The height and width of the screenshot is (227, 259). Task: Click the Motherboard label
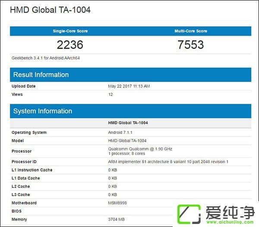click(24, 203)
